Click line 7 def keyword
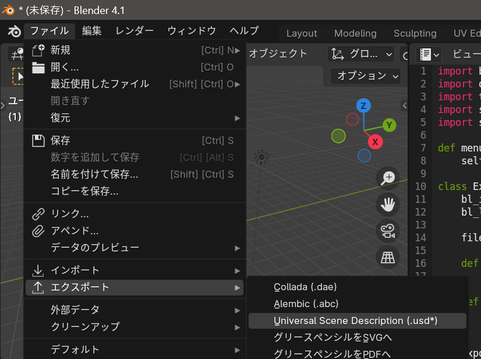Screen dimensions: 481x359 click(446, 147)
